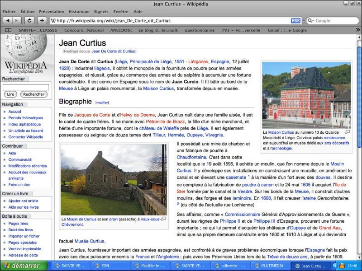This screenshot has width=362, height=271.
Task: Open the questionnaires bookmark
Action: click(x=200, y=30)
